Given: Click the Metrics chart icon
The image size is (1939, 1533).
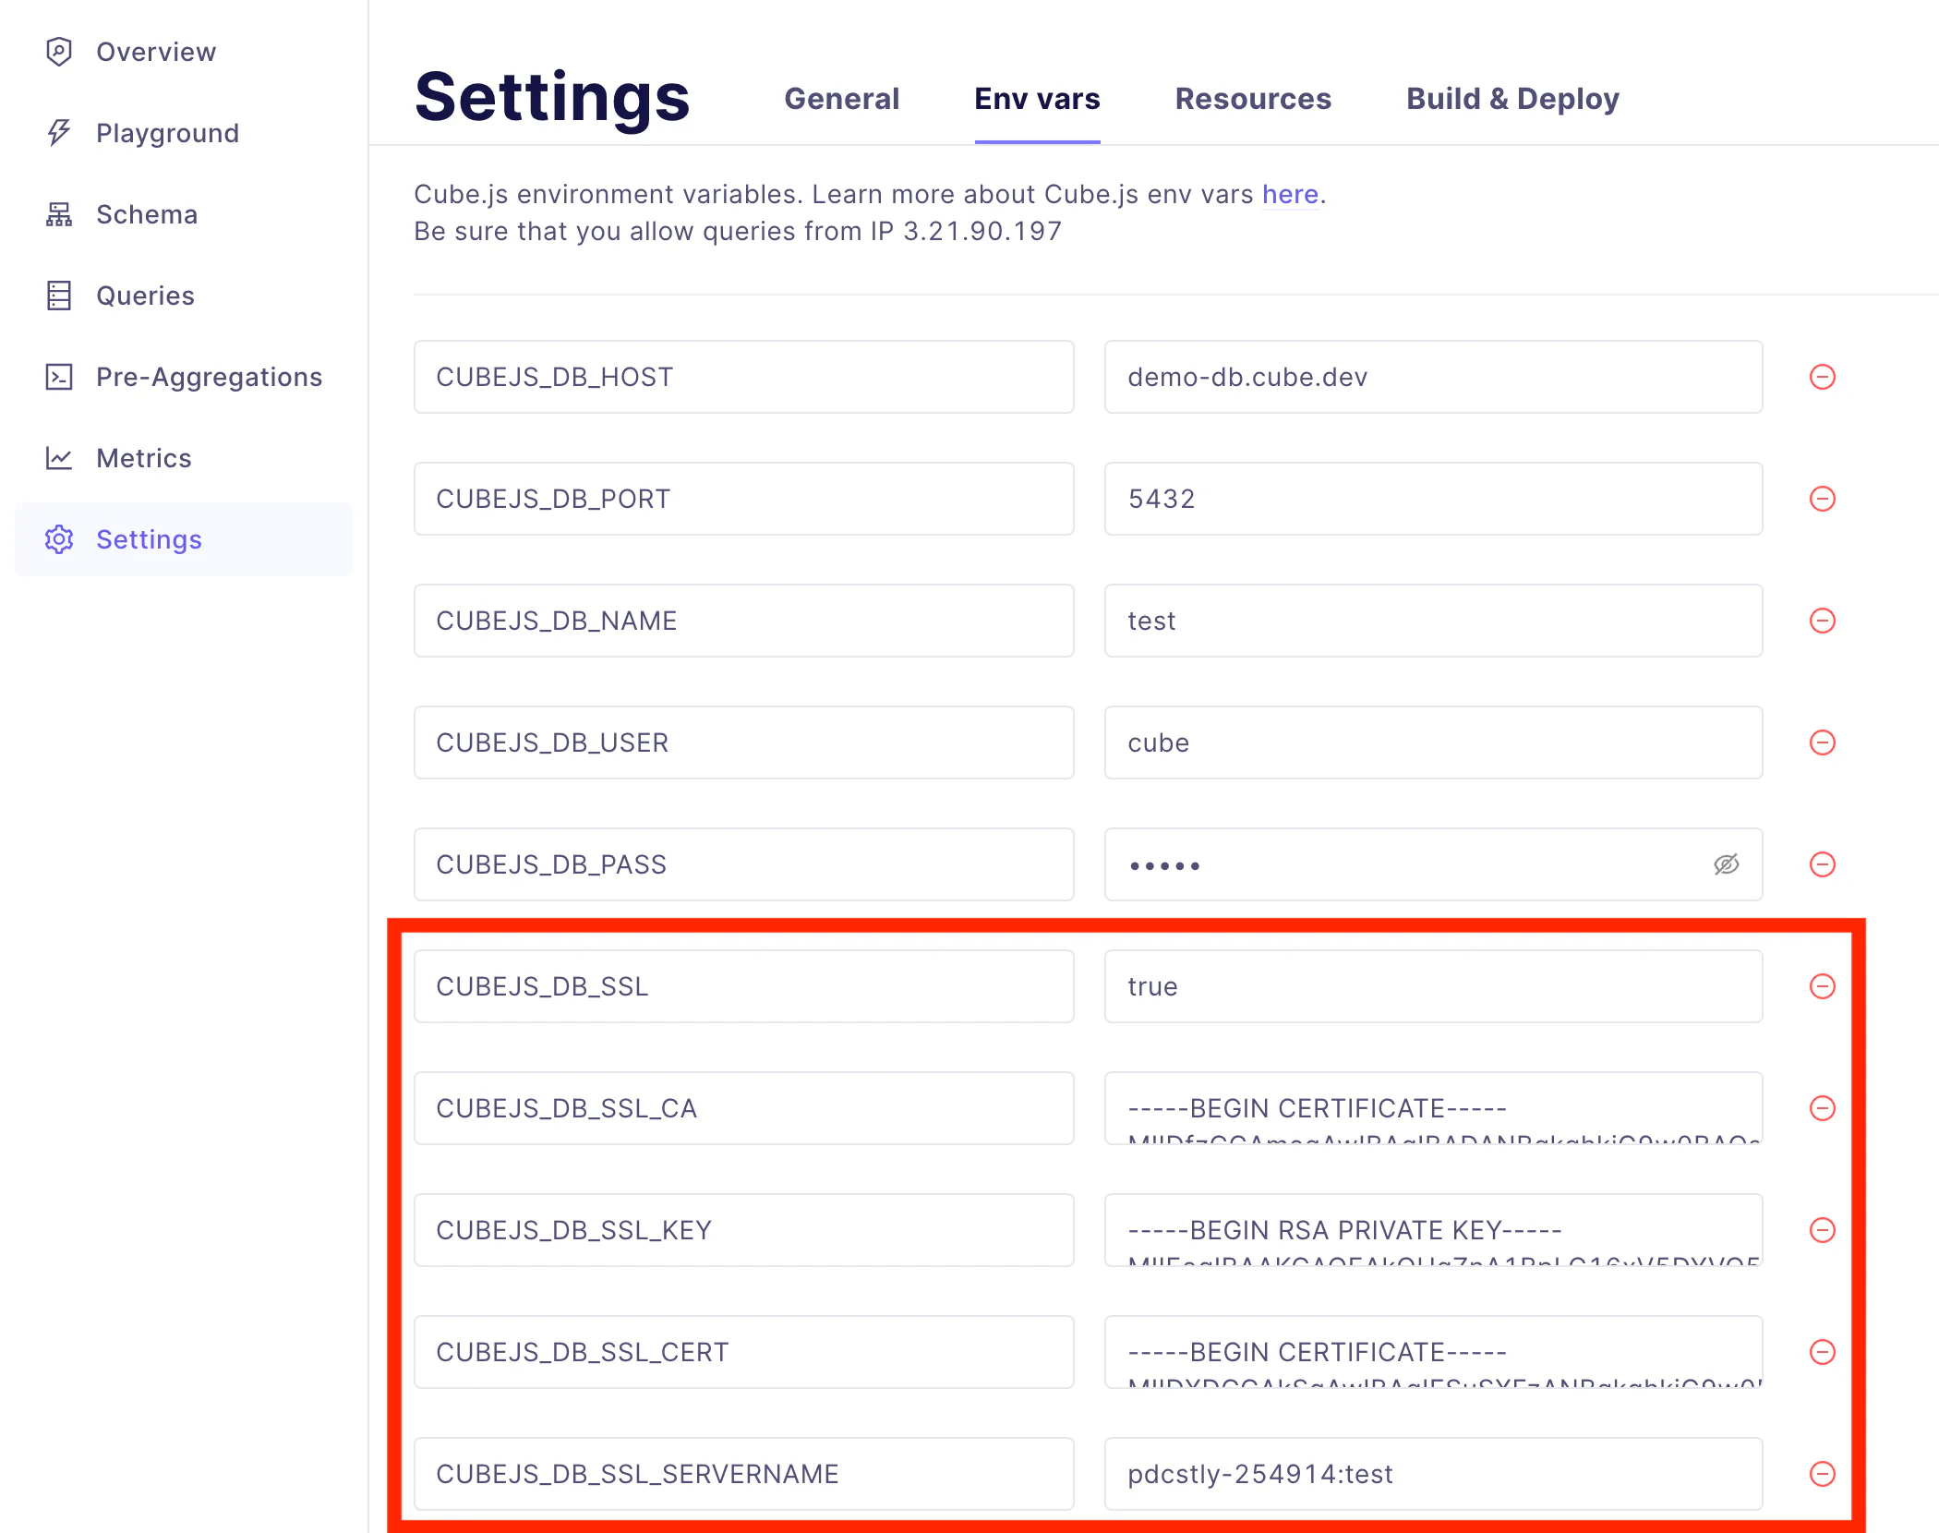Looking at the screenshot, I should pyautogui.click(x=59, y=458).
